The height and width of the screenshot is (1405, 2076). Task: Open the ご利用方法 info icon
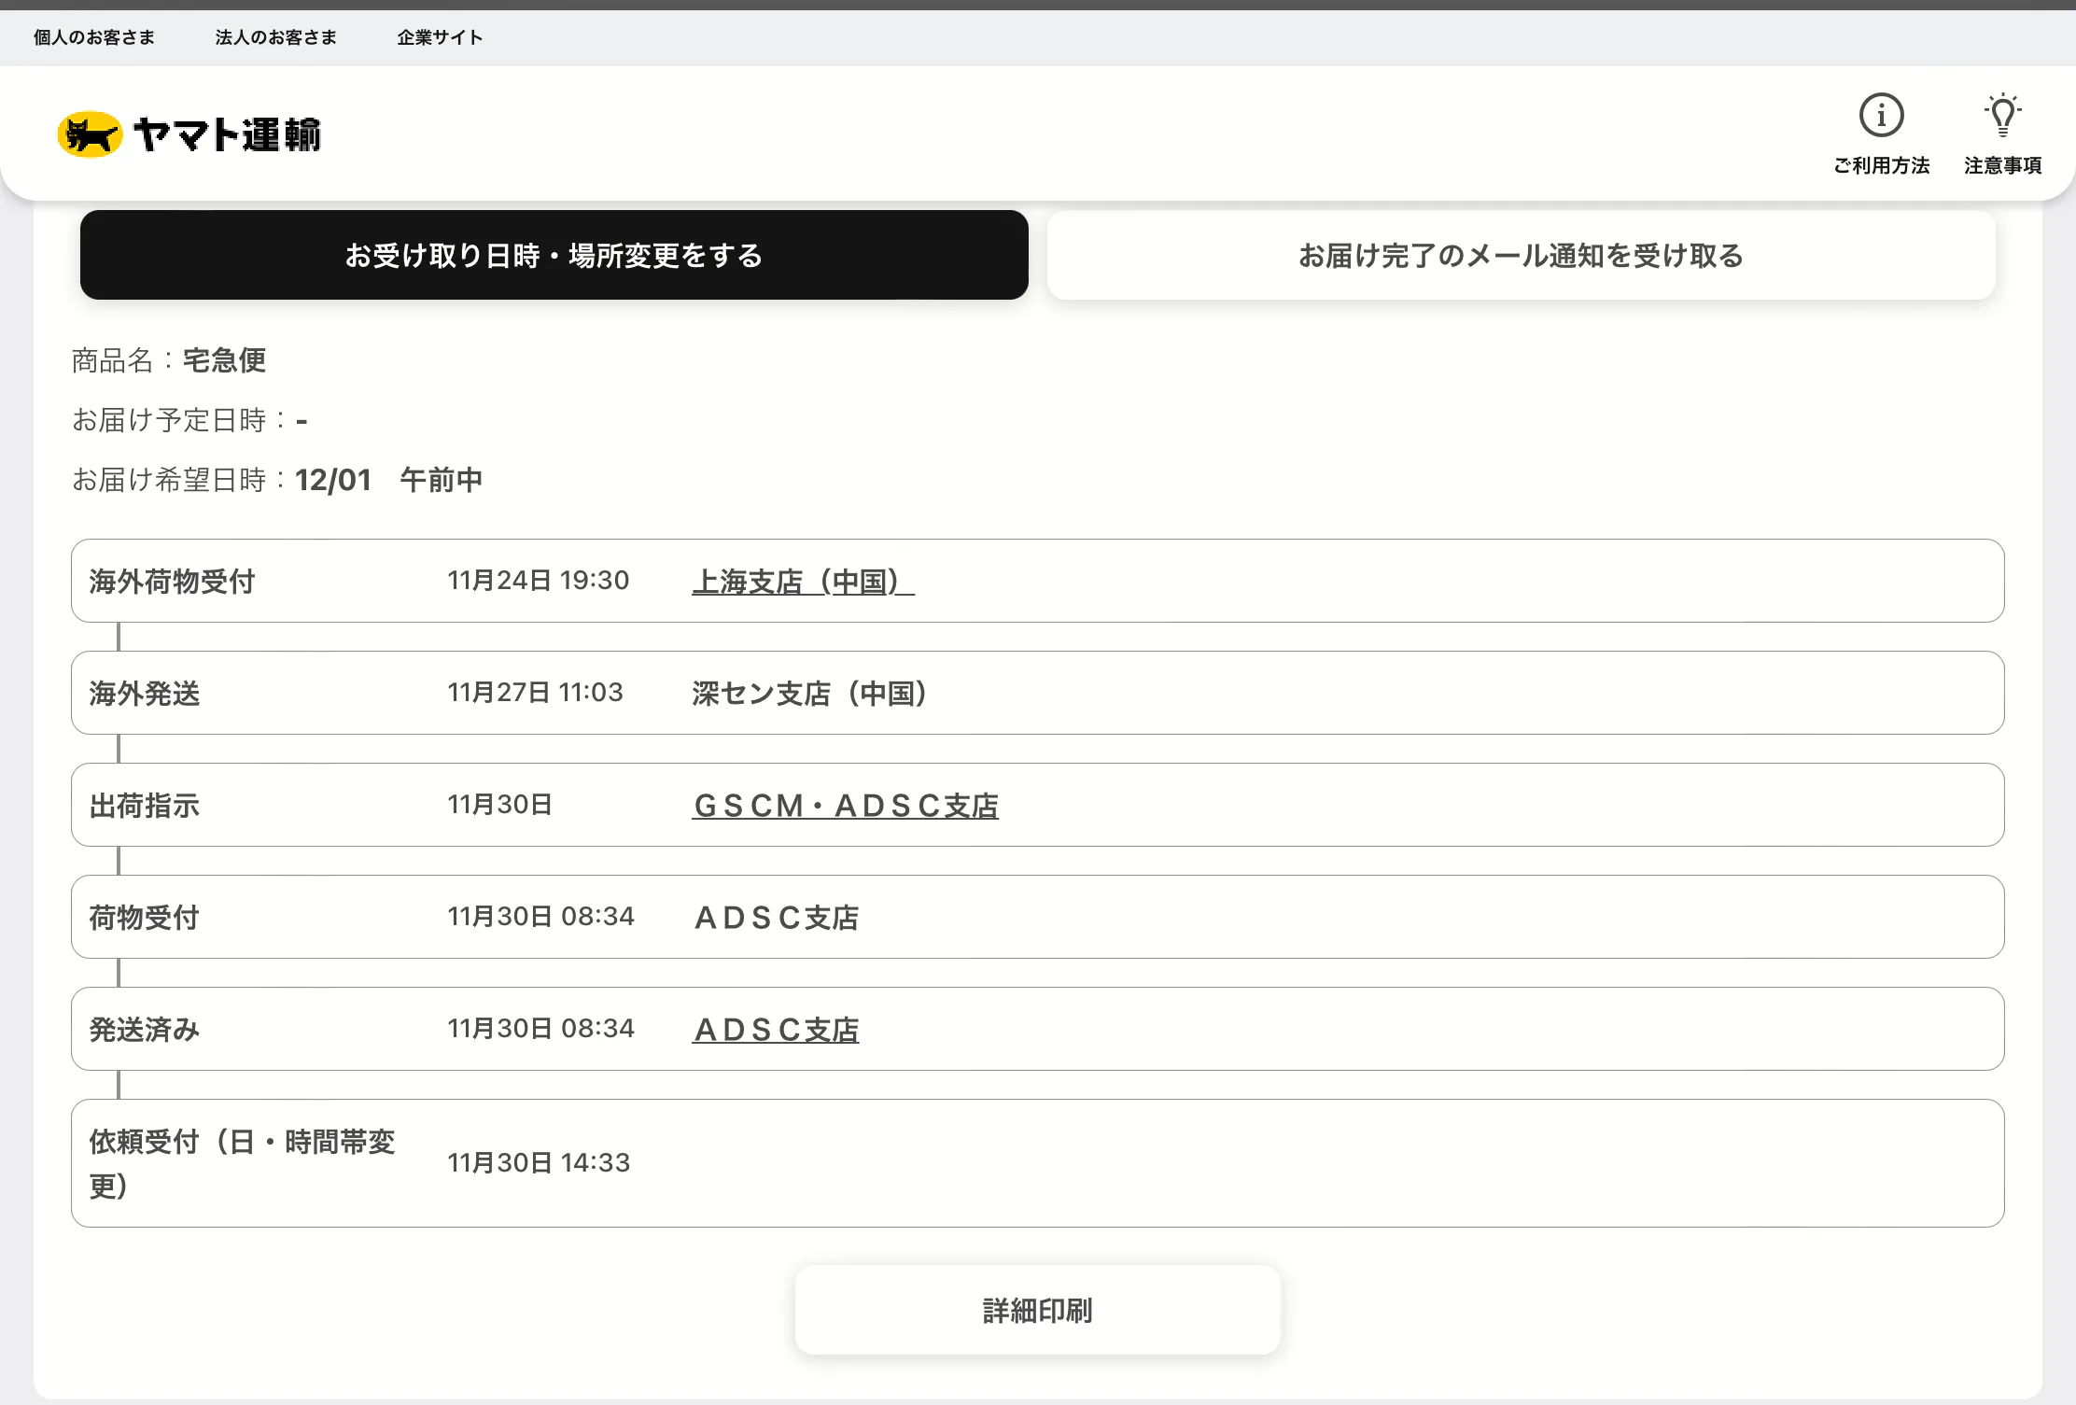pyautogui.click(x=1881, y=116)
